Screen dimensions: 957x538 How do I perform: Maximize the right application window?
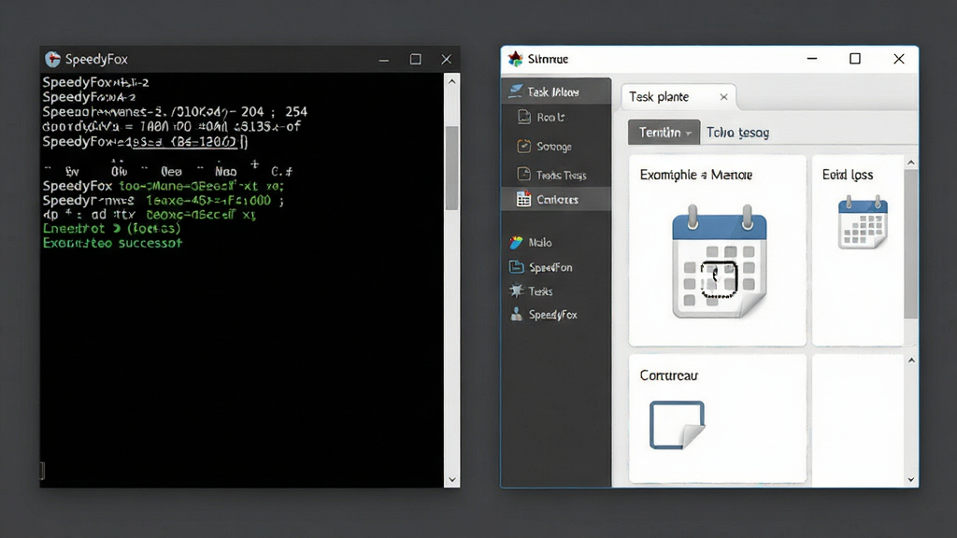tap(855, 59)
